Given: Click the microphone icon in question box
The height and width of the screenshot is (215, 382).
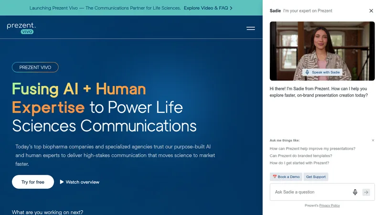Looking at the screenshot, I should (355, 192).
